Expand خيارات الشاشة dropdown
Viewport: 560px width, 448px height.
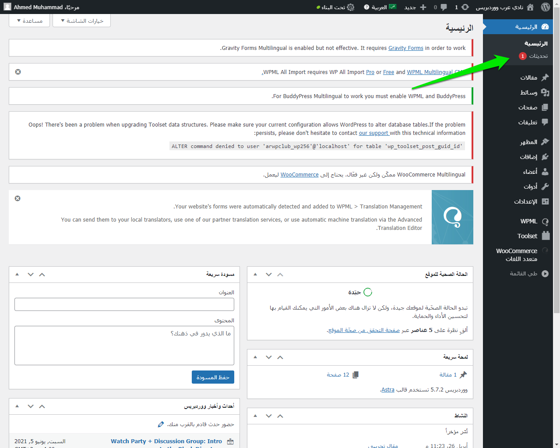[x=81, y=21]
